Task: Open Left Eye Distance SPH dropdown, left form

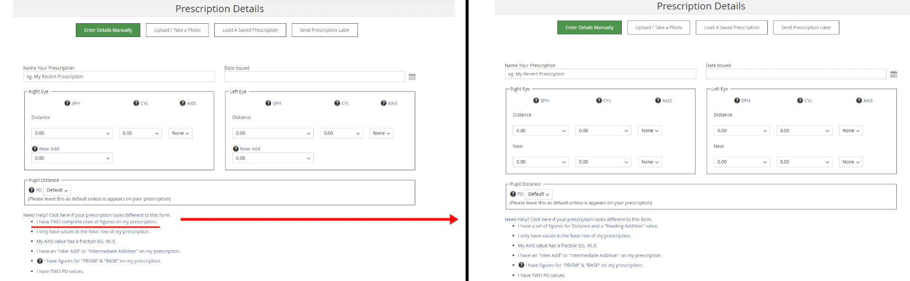Action: (x=273, y=133)
